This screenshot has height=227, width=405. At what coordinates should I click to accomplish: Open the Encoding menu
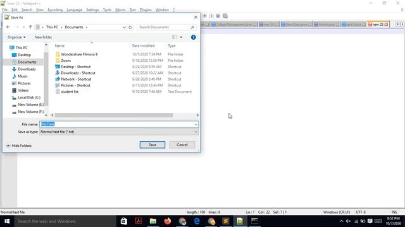click(55, 10)
